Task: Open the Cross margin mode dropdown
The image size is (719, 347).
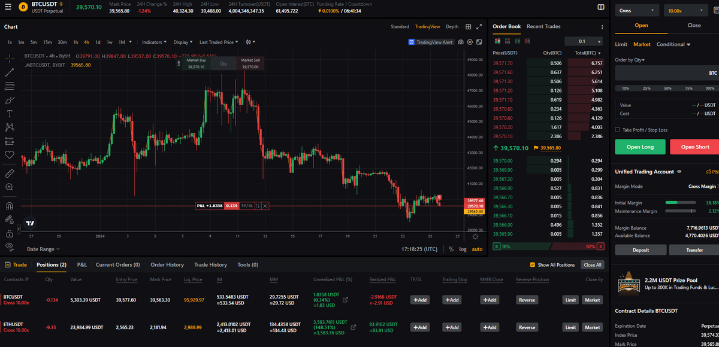Action: click(637, 10)
